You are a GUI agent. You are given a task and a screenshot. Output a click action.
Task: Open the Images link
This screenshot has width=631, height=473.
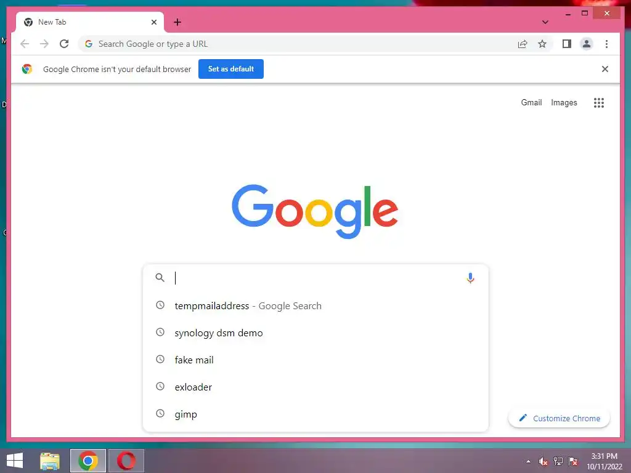pyautogui.click(x=564, y=103)
